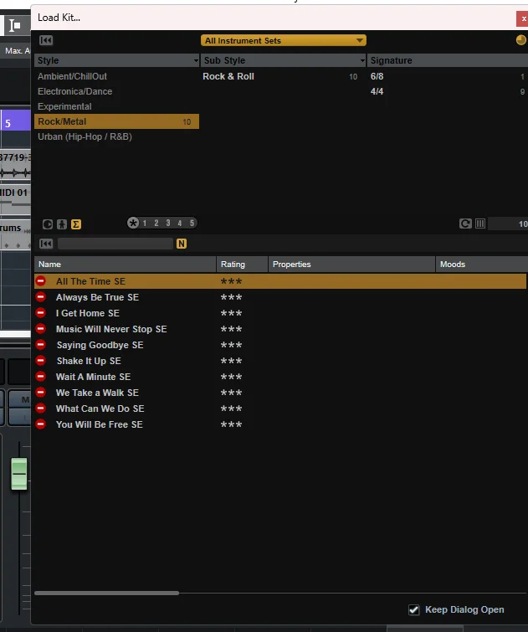
Task: Select the Rock/Metal style
Action: [x=116, y=121]
